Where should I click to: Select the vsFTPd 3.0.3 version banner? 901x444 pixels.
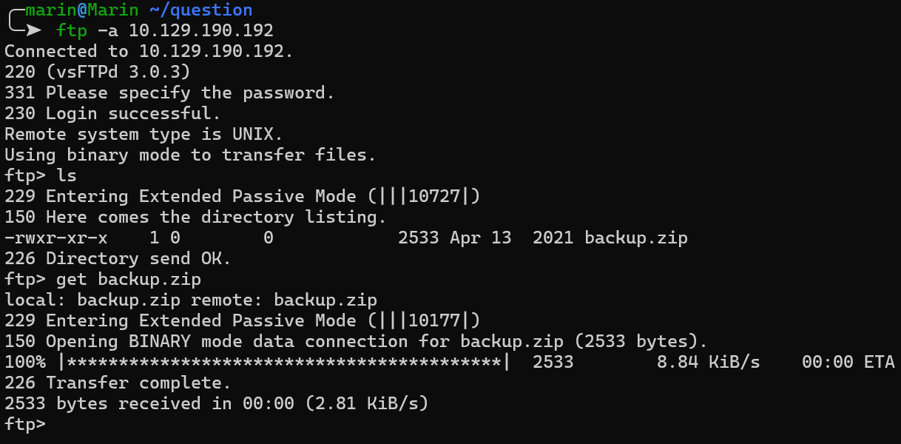tap(118, 72)
